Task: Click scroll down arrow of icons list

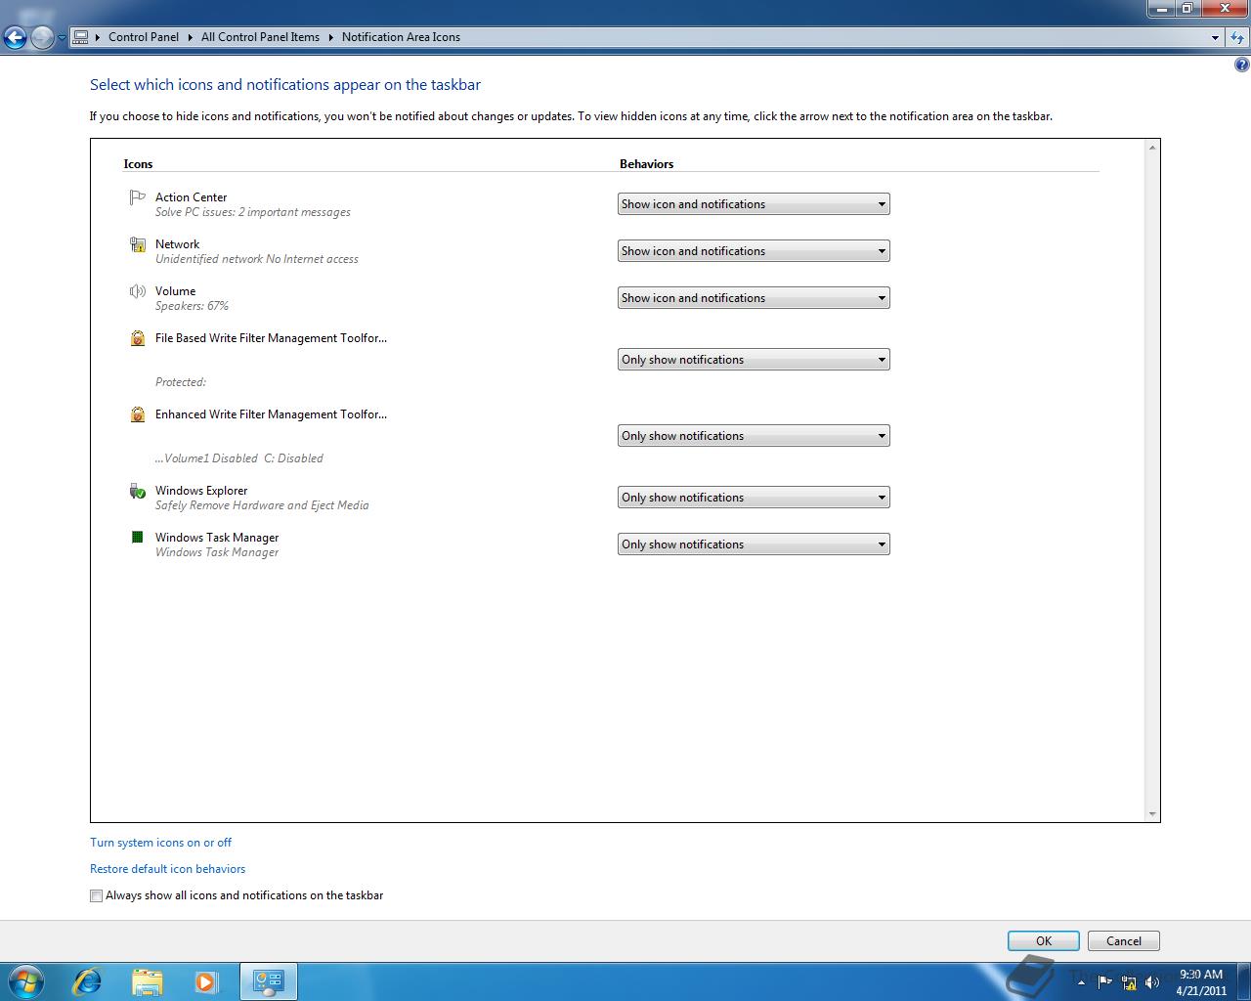Action: click(x=1152, y=814)
